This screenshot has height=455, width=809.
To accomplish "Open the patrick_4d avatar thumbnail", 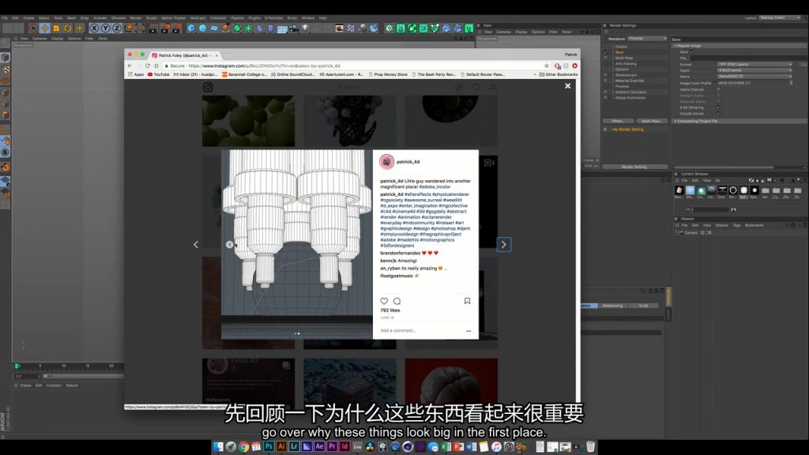I will tap(386, 162).
